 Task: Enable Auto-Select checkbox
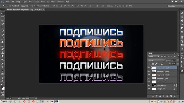pos(10,6)
